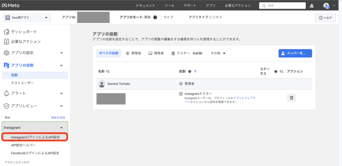Sort by ステータス column arrows

(281, 71)
